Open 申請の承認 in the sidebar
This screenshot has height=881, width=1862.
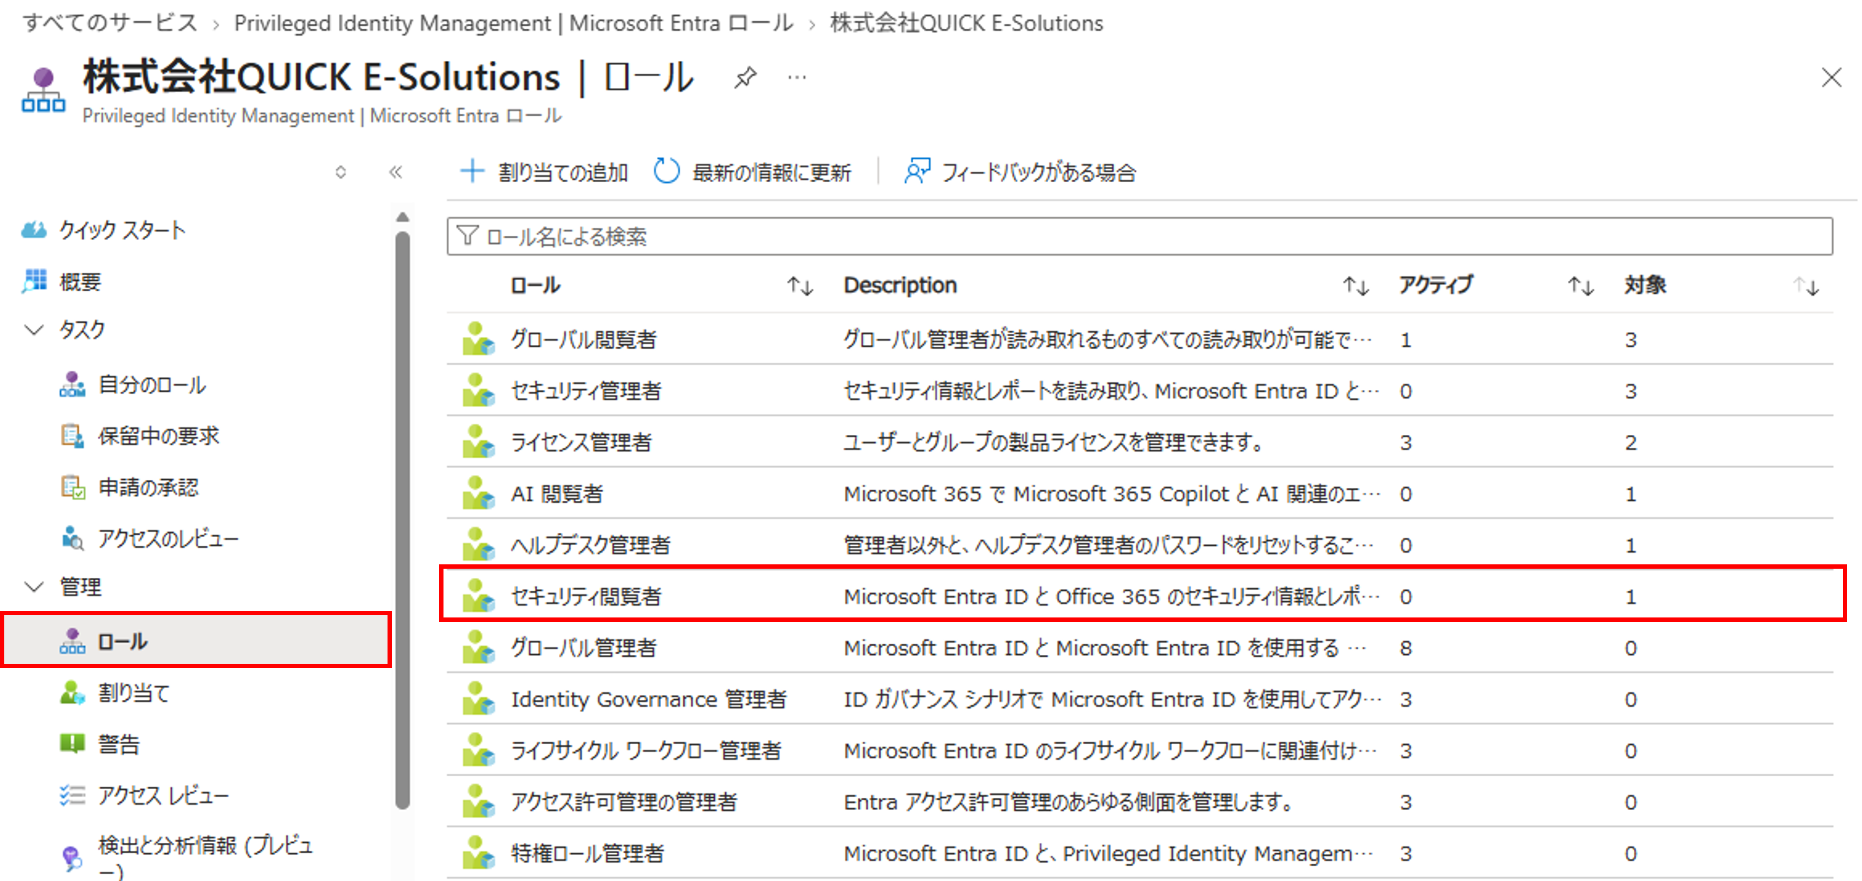click(148, 487)
